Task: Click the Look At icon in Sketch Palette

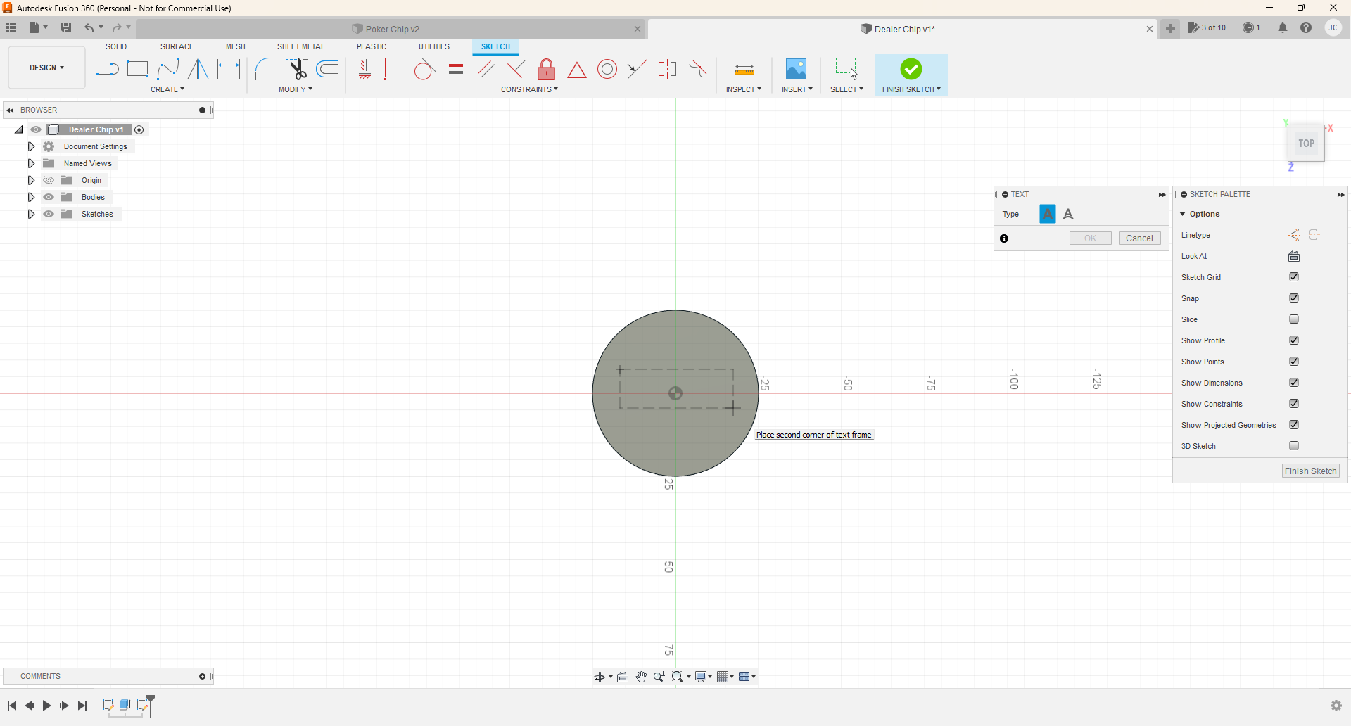Action: tap(1293, 256)
